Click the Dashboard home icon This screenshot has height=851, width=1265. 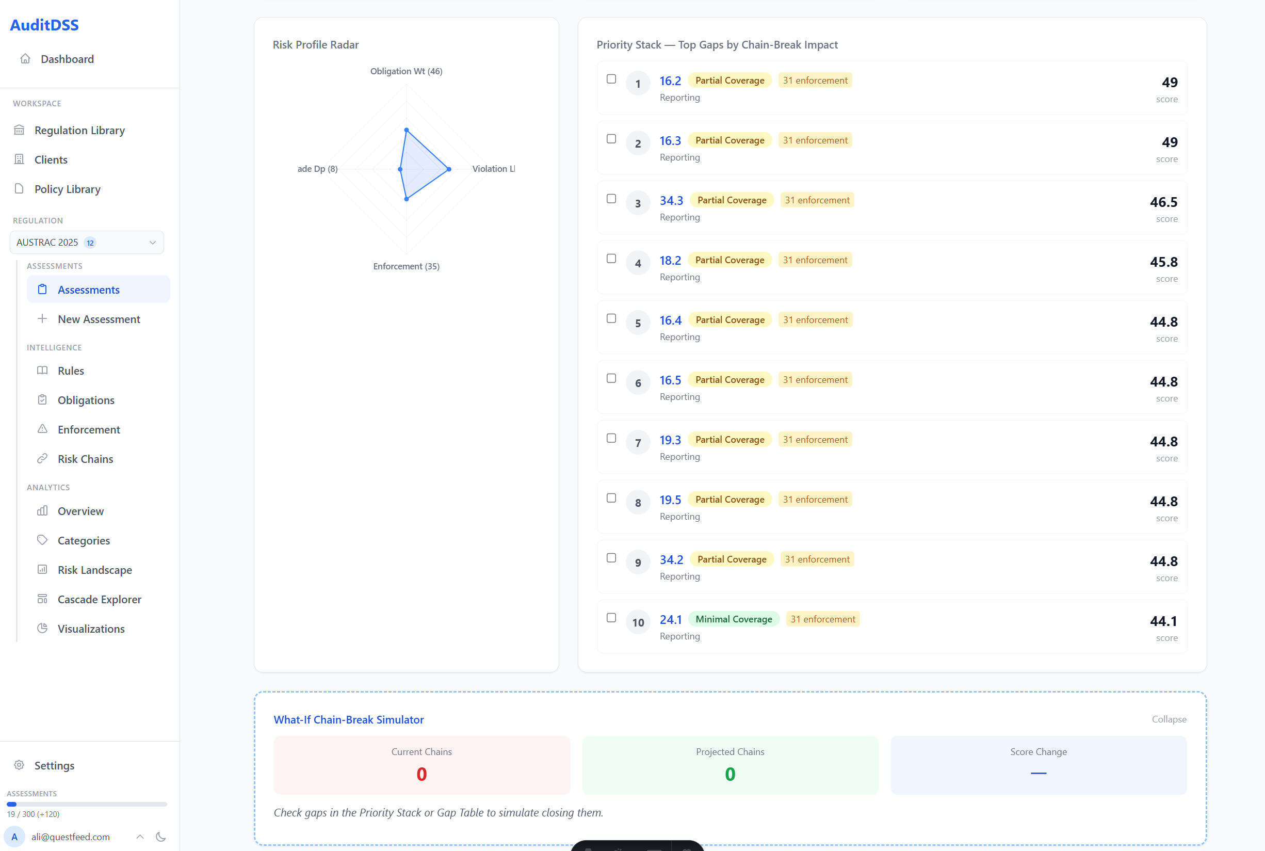[x=25, y=59]
